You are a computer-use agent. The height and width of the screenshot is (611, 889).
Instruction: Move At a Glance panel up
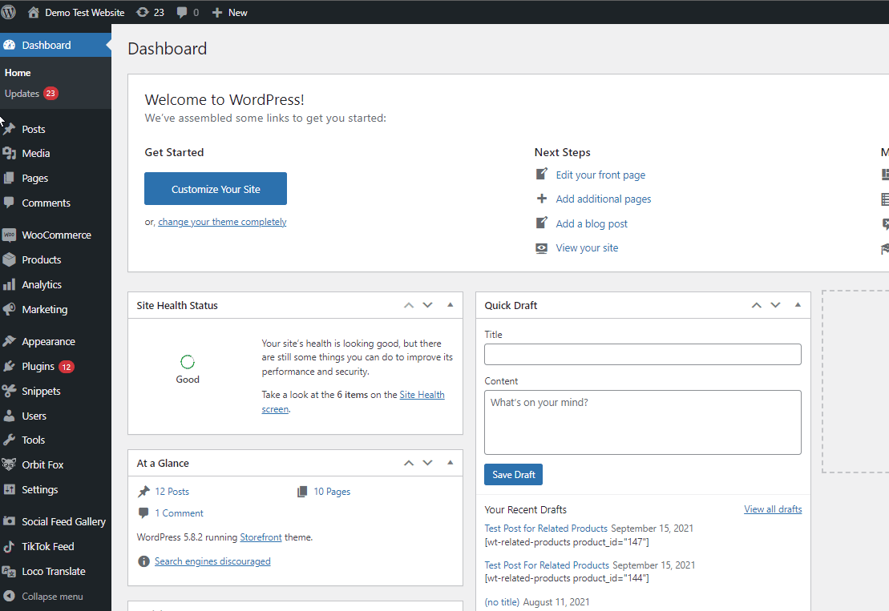click(409, 463)
